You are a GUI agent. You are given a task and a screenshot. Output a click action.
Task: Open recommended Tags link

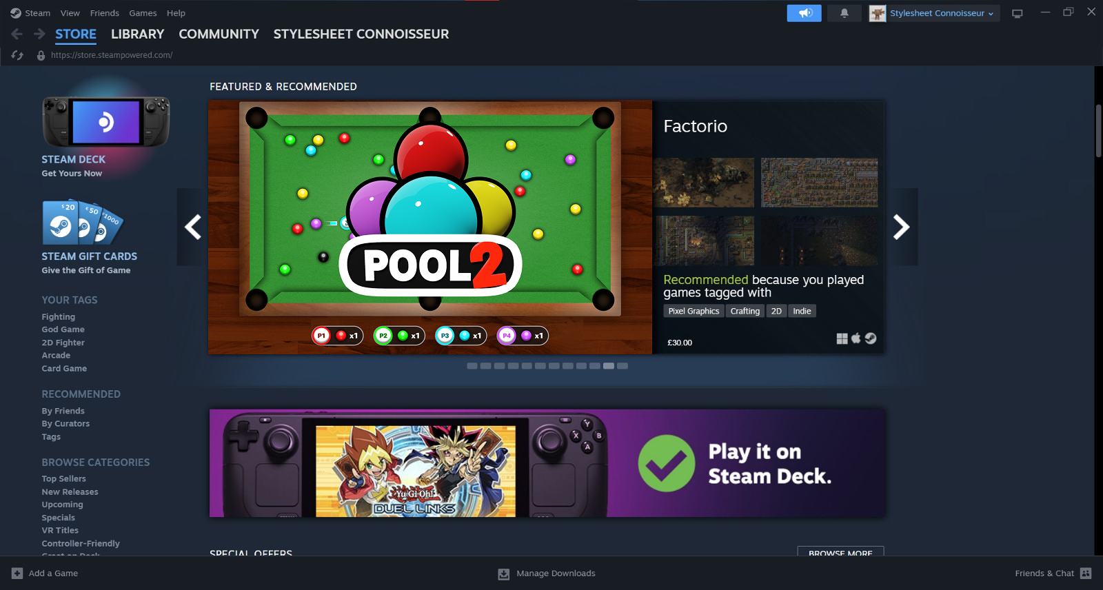click(51, 437)
